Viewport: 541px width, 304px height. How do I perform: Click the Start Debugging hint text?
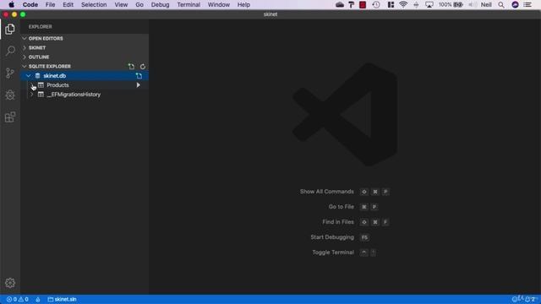tap(332, 237)
